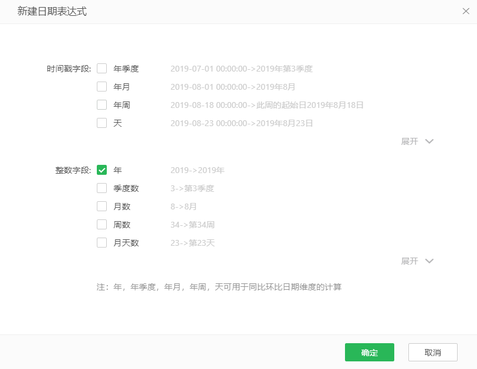Click the 整数字段 label
Image resolution: width=477 pixels, height=369 pixels.
pyautogui.click(x=73, y=170)
